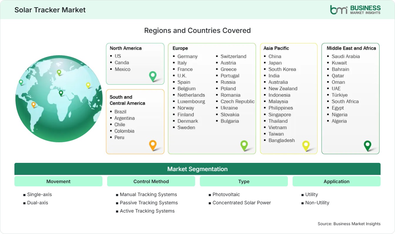Click Colombia in the country list
The height and width of the screenshot is (234, 395).
point(124,131)
